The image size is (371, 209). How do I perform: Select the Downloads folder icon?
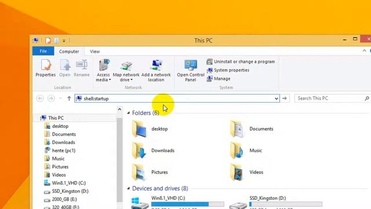(x=139, y=150)
